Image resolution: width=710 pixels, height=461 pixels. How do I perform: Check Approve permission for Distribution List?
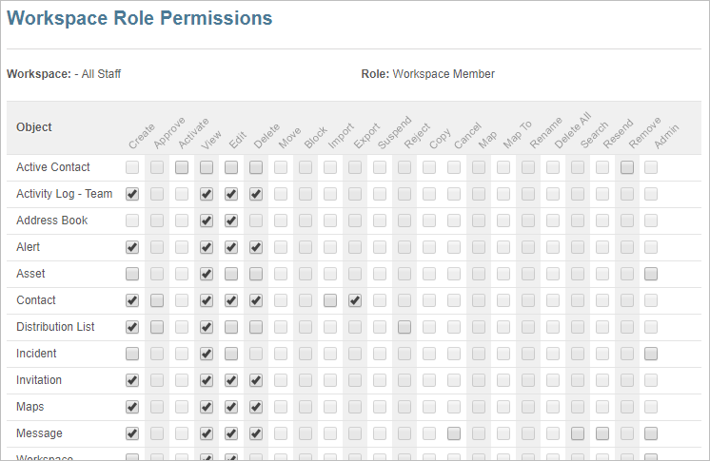[157, 327]
